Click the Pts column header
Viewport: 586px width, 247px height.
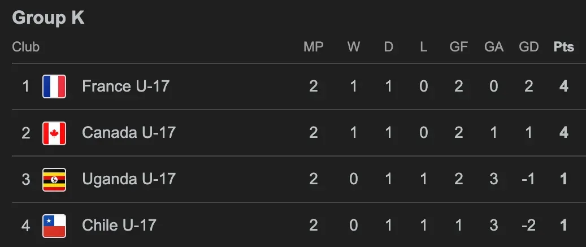pos(563,47)
